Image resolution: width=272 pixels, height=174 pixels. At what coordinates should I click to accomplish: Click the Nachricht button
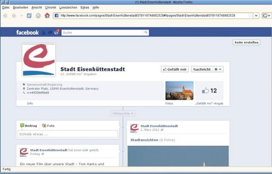pos(202,69)
